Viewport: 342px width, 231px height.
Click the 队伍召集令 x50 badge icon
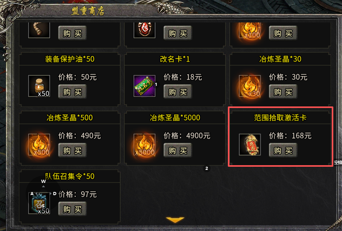39,203
